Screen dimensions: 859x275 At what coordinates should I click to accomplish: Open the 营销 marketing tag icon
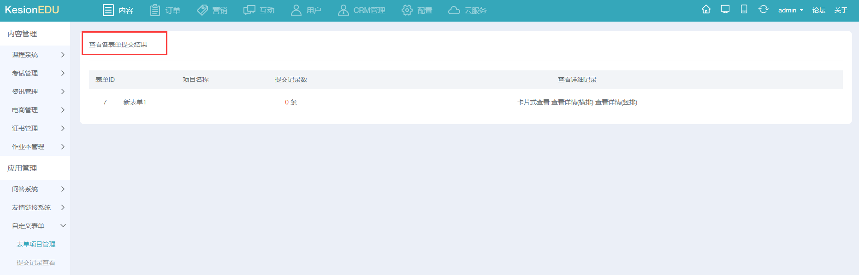pyautogui.click(x=202, y=10)
